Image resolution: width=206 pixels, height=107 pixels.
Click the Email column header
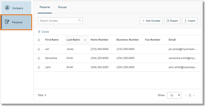(x=172, y=40)
